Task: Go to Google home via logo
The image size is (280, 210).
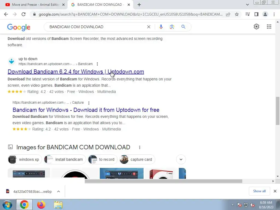Action: click(x=19, y=27)
